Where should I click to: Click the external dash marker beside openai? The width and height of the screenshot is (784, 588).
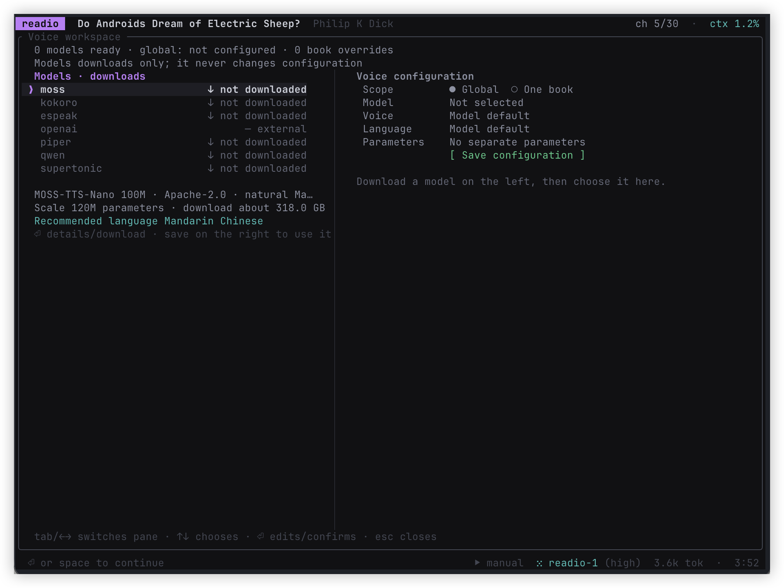coord(248,129)
